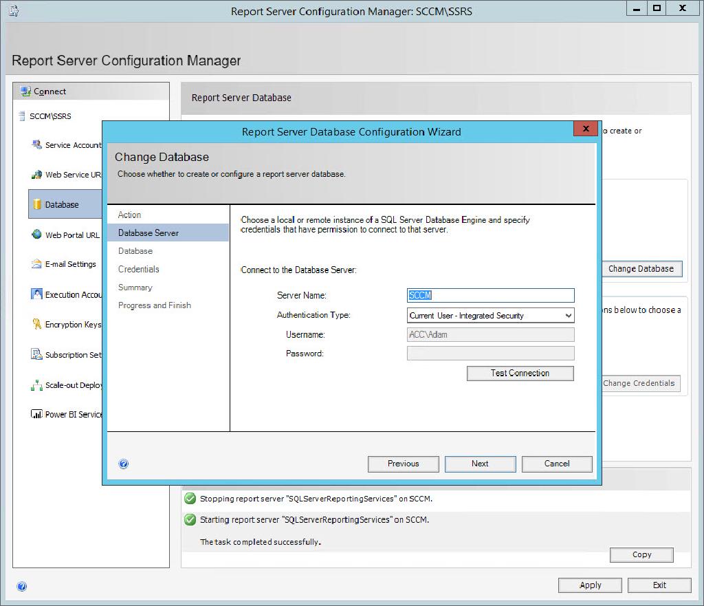The height and width of the screenshot is (606, 704).
Task: Click the 'Report Server Database' heading
Action: (x=241, y=98)
